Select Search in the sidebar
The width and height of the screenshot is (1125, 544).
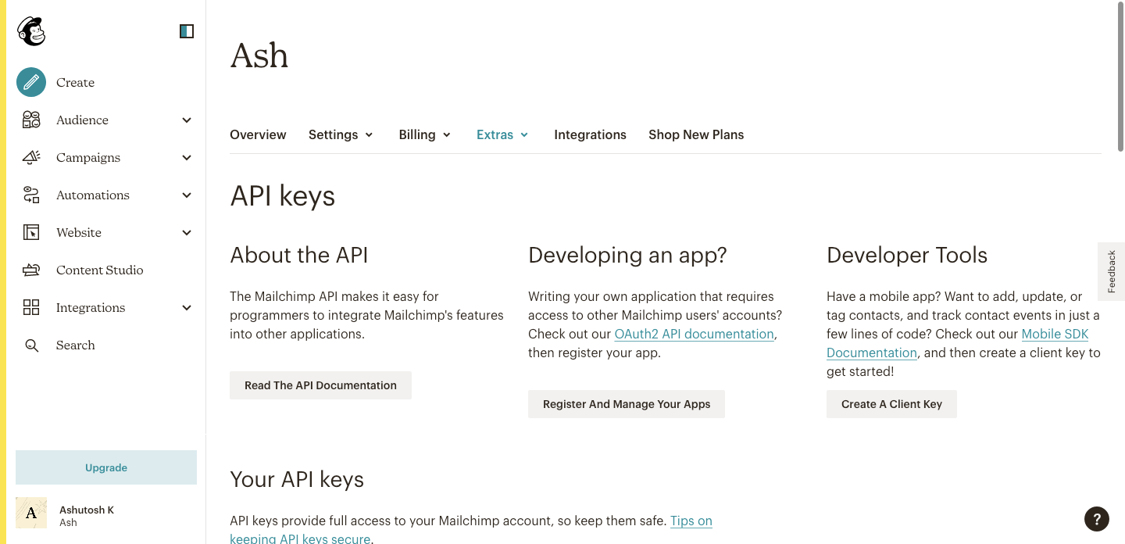pyautogui.click(x=75, y=345)
